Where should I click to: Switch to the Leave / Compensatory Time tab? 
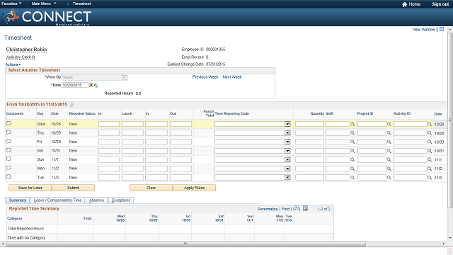58,200
